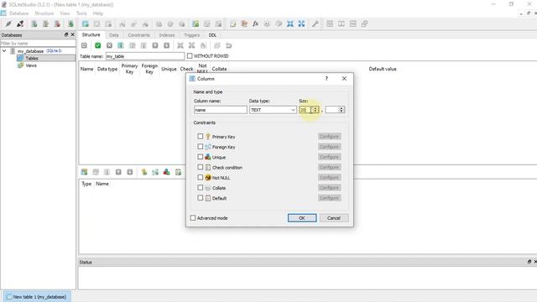Toggle the Advanced mode checkbox
Image resolution: width=537 pixels, height=302 pixels.
coord(193,218)
